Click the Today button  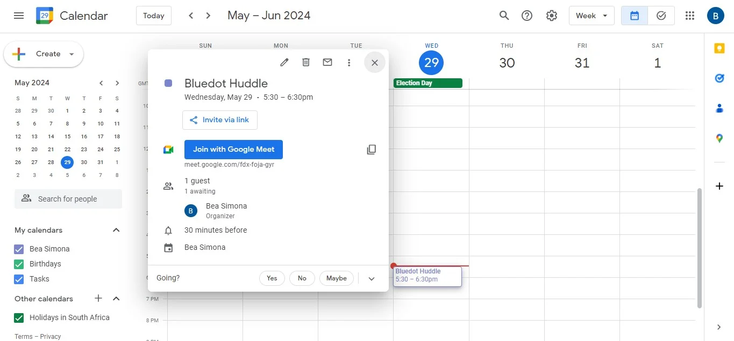click(154, 16)
